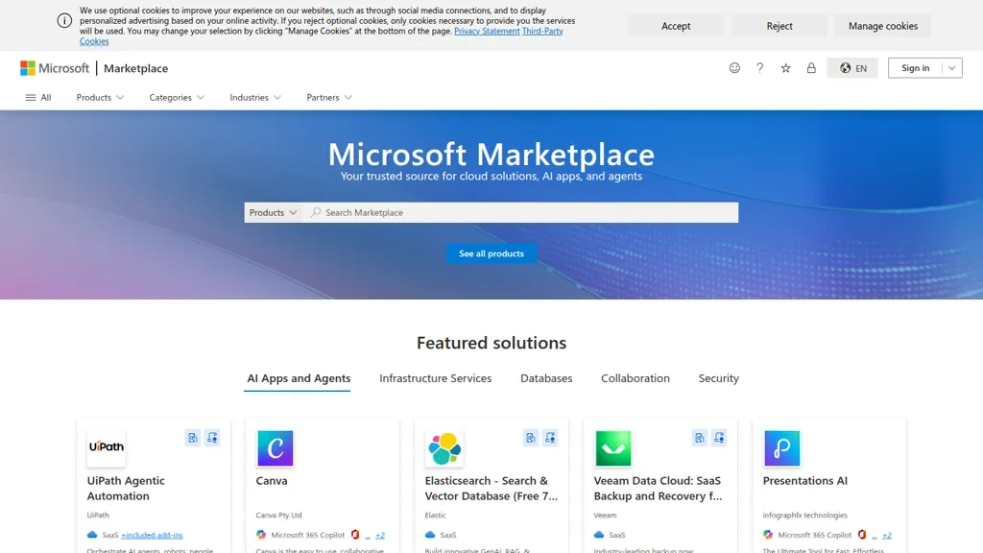Switch to the Security tab
The height and width of the screenshot is (553, 983).
[718, 378]
